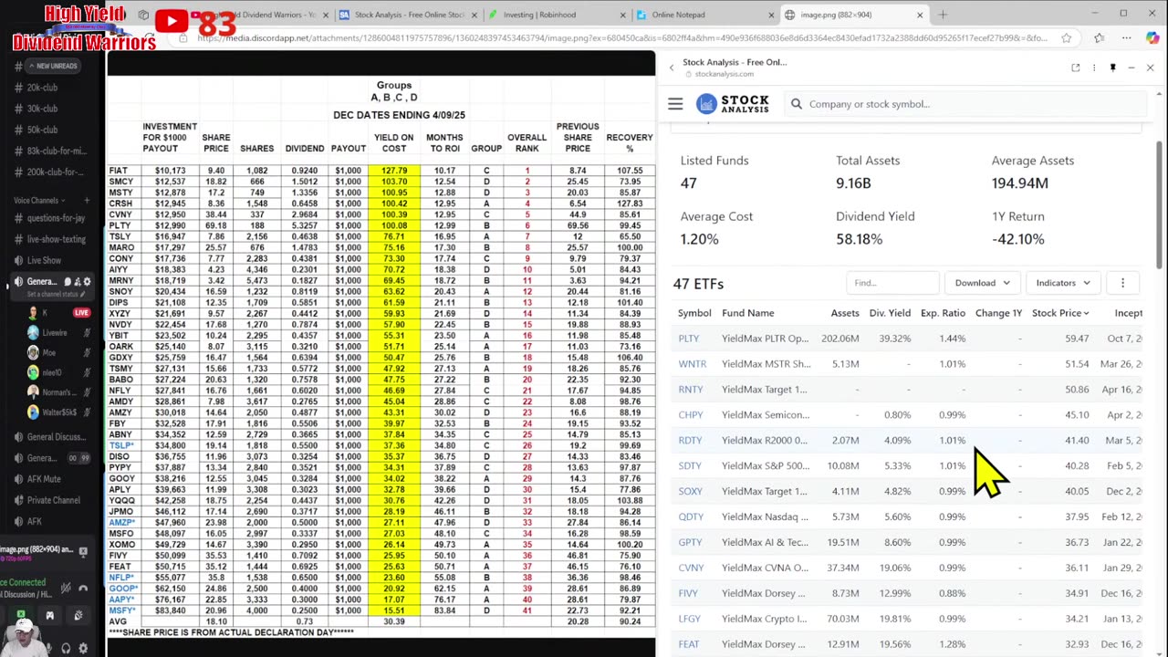Image resolution: width=1168 pixels, height=657 pixels.
Task: Disconnect from the Discord voice channel
Action: click(83, 588)
